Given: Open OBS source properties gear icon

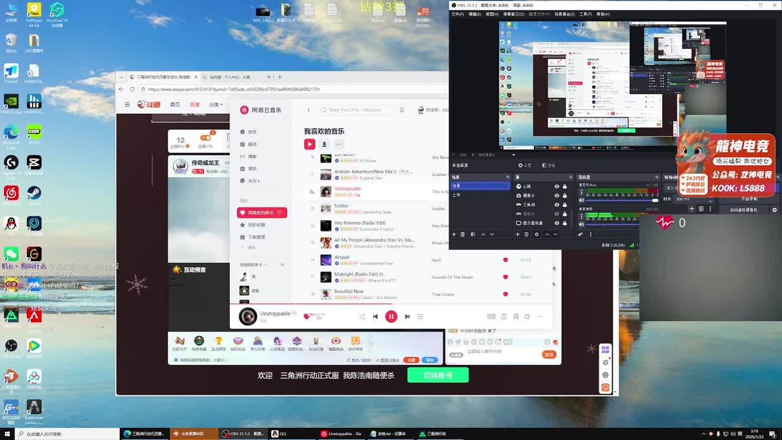Looking at the screenshot, I should (x=536, y=234).
